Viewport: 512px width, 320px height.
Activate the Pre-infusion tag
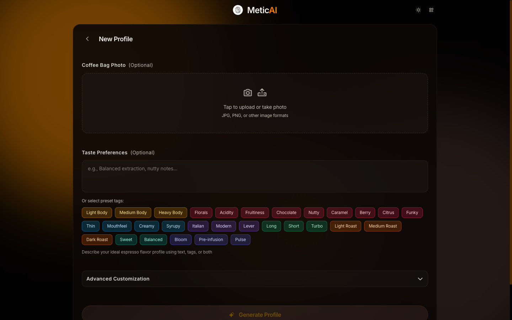click(x=211, y=240)
